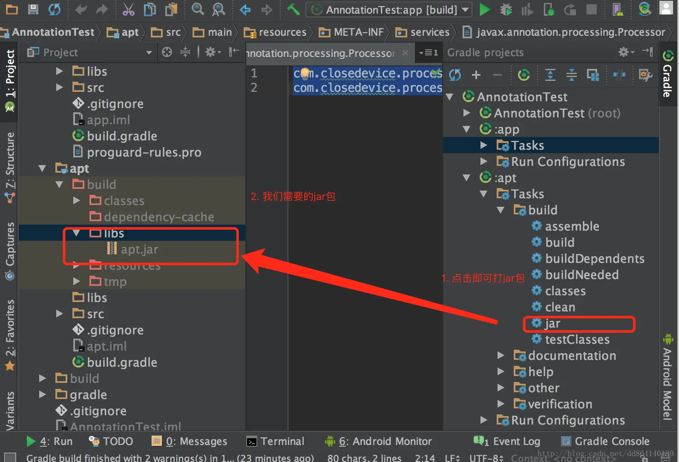Image resolution: width=679 pixels, height=462 pixels.
Task: Open the Project view selector dropdown
Action: (89, 52)
